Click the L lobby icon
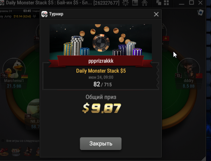The height and width of the screenshot is (161, 211). click(135, 3)
